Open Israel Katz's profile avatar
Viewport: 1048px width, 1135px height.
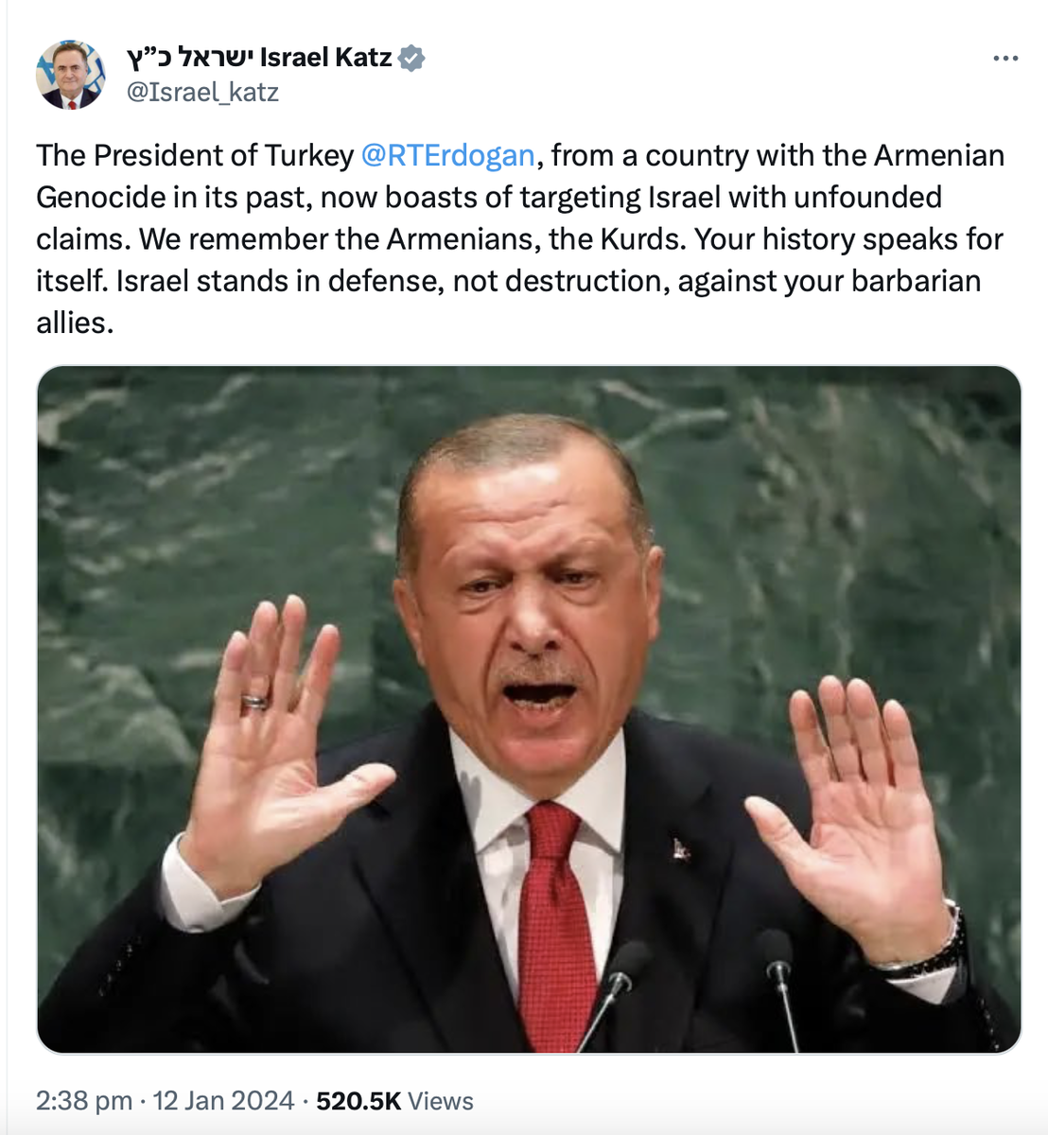(x=70, y=75)
